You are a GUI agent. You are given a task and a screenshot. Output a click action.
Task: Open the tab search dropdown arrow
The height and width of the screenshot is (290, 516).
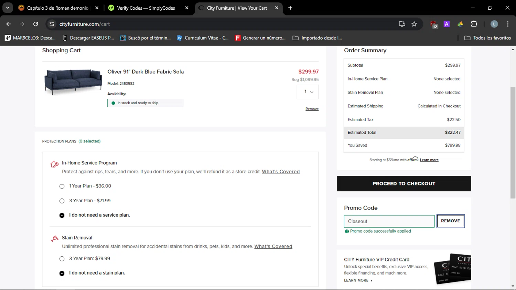8,8
